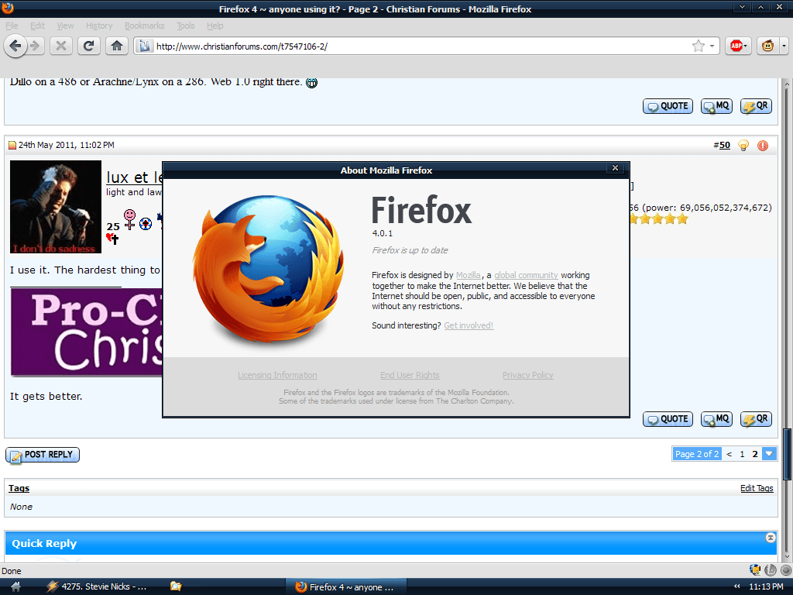
Task: Open the Tools menu
Action: click(186, 26)
